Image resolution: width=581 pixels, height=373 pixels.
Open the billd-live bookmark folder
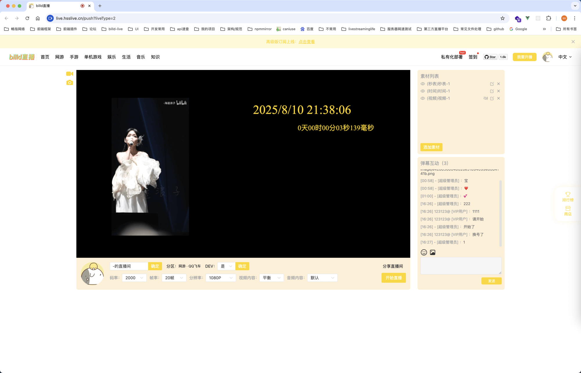[x=112, y=29]
